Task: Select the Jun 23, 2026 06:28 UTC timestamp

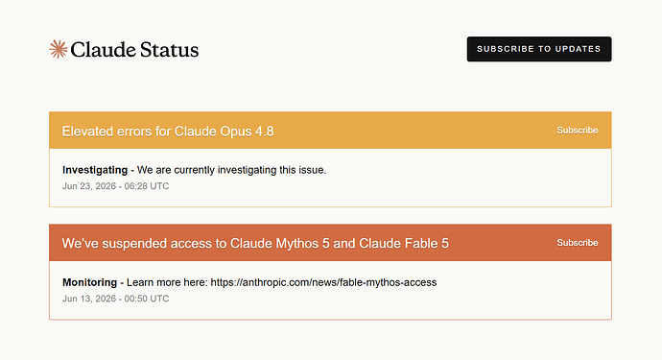Action: [x=116, y=186]
